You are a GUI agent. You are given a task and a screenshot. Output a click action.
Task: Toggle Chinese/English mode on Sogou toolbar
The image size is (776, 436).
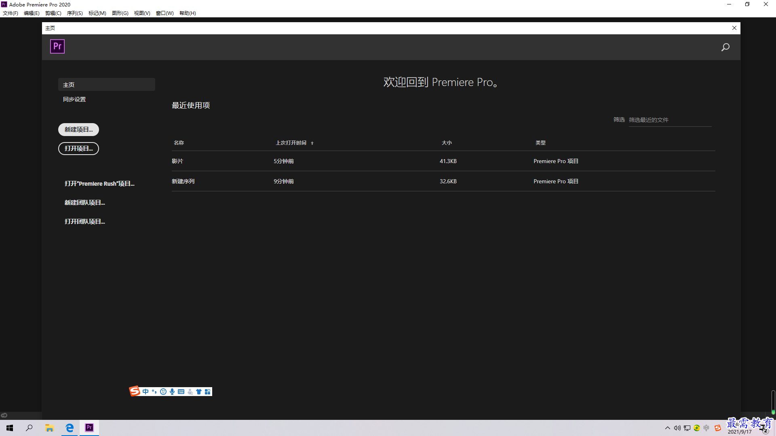[x=145, y=392]
